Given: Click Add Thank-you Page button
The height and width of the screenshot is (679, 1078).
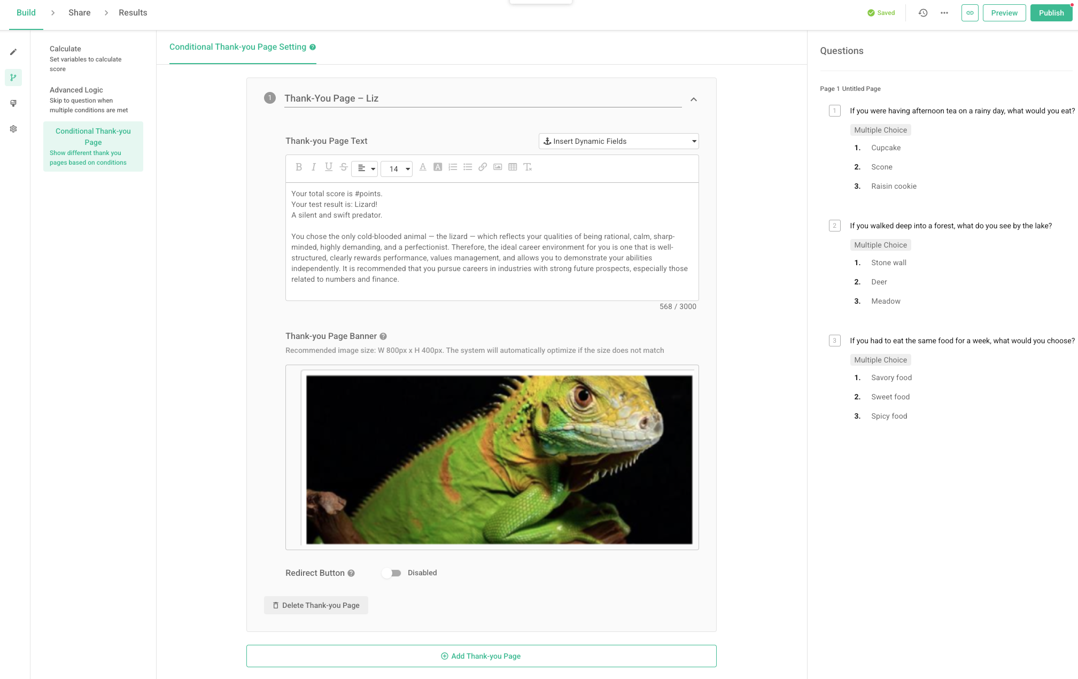Looking at the screenshot, I should coord(481,656).
